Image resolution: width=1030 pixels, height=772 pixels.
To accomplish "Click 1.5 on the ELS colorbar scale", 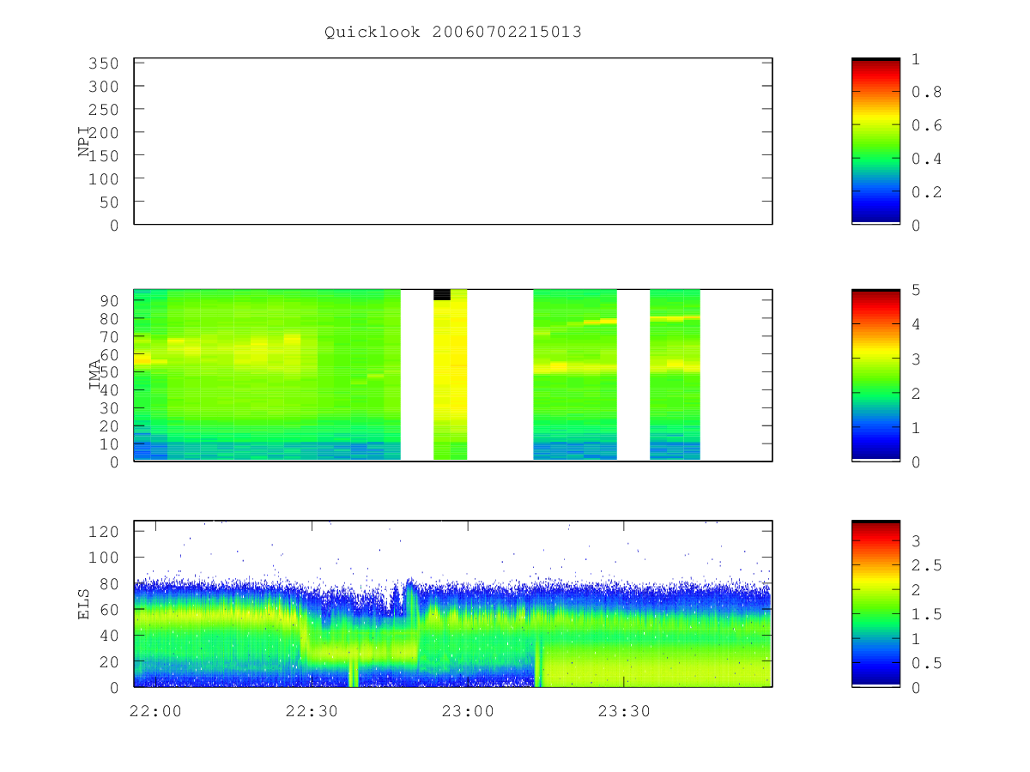I will [x=925, y=614].
